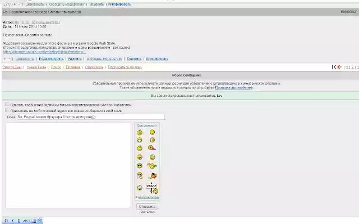The image size is (359, 224).
Task: Insert the plain smile emoticon in the first row
Action: [x=152, y=132]
